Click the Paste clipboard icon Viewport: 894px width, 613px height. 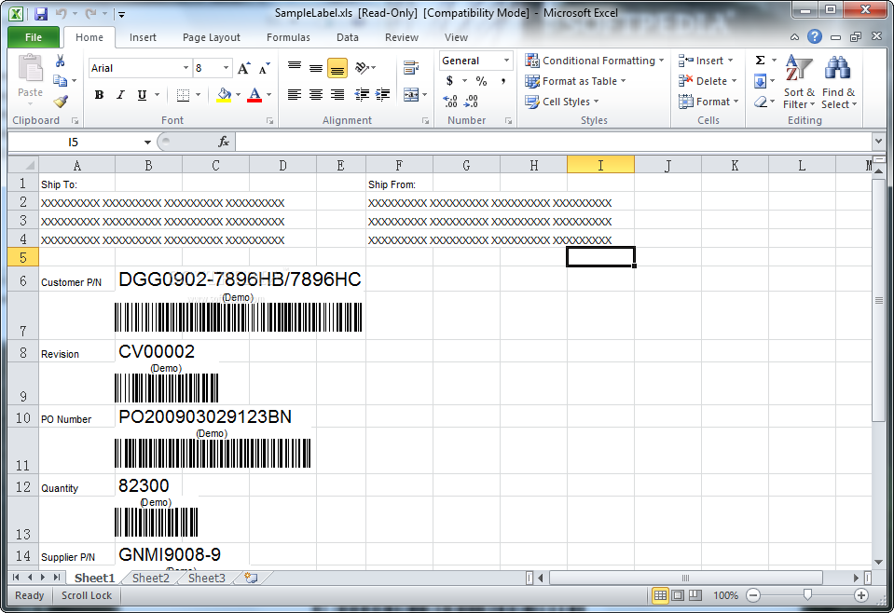30,68
